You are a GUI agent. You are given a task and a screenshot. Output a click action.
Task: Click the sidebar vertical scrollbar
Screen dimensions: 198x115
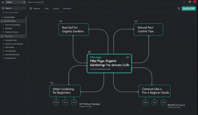click(x=26, y=27)
